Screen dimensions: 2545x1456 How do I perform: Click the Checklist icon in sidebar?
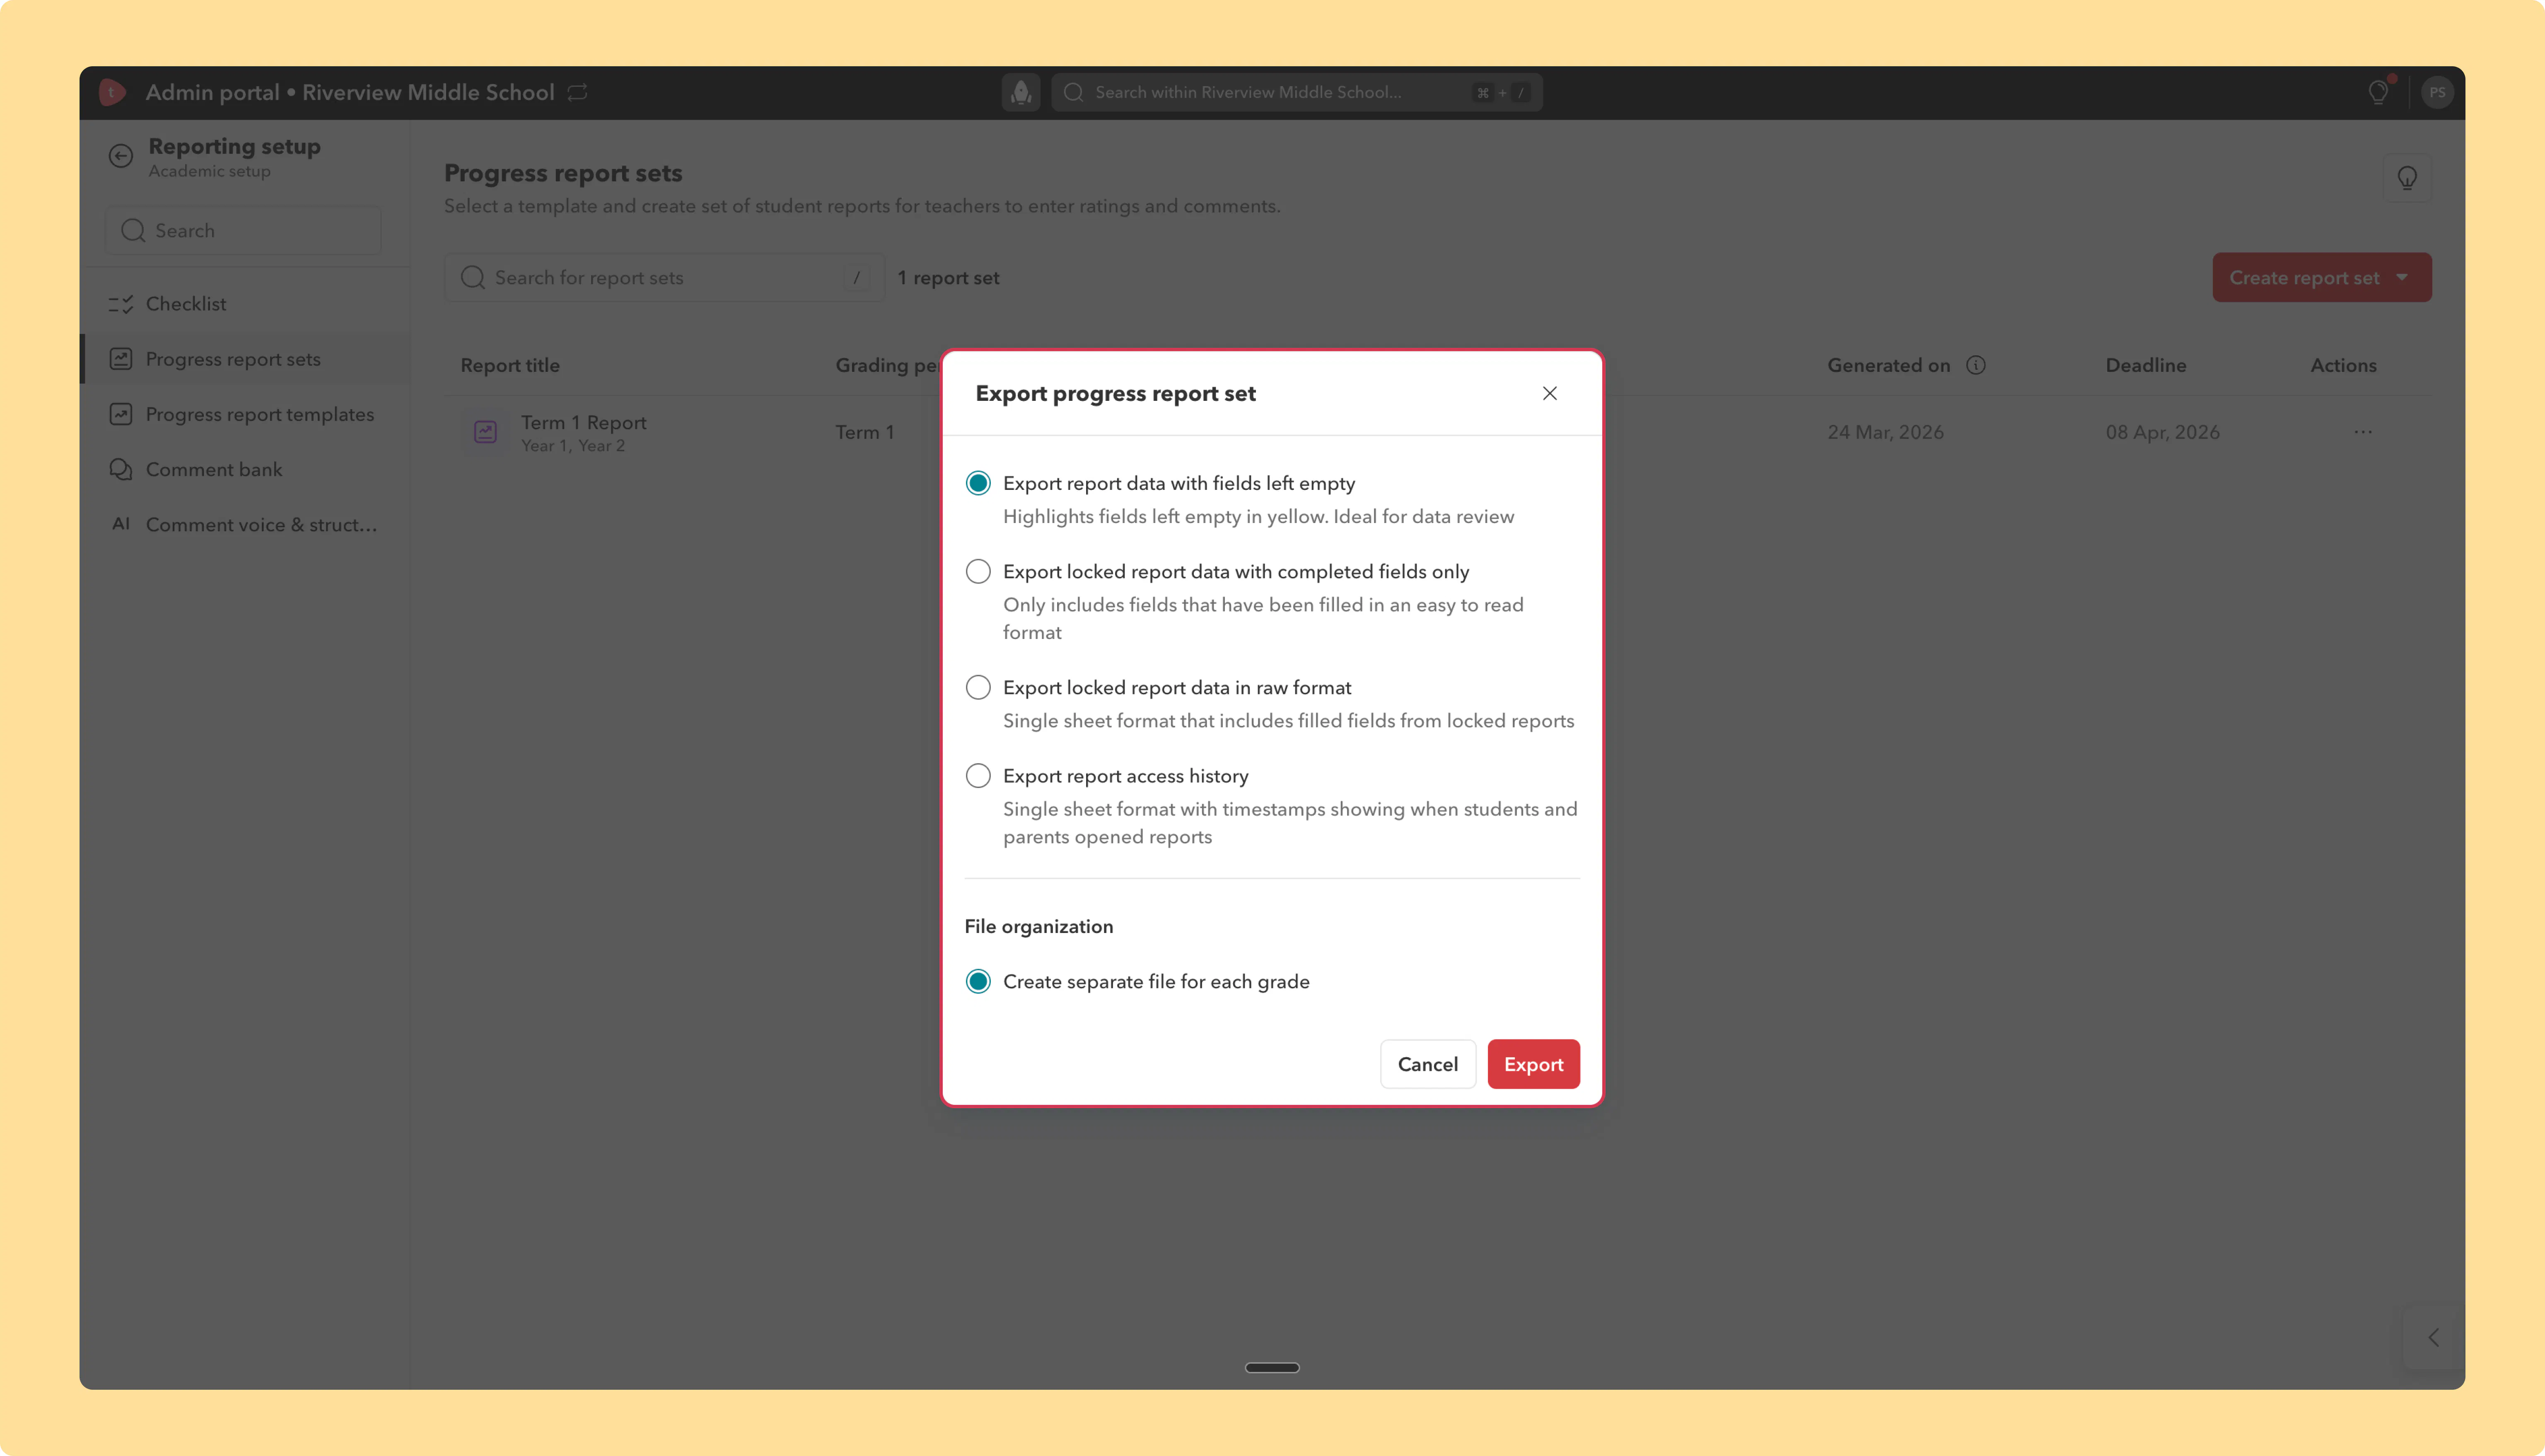point(121,304)
